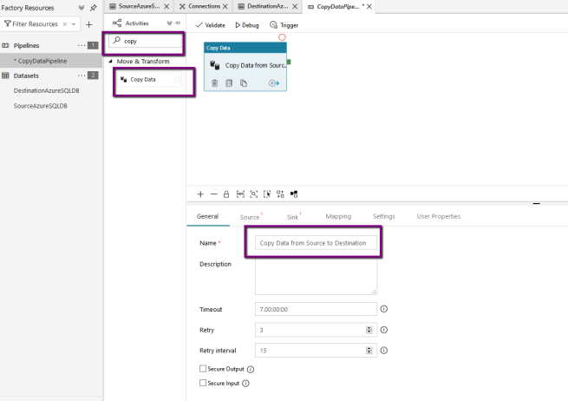Click the Validate button
This screenshot has width=568, height=401.
210,25
